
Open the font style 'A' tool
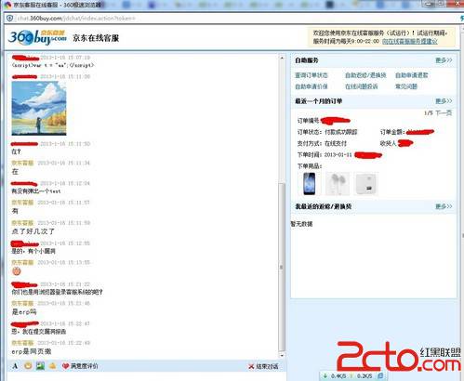tap(15, 366)
